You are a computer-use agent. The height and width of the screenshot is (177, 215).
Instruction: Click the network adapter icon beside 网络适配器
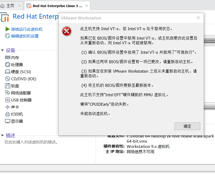pyautogui.click(x=8, y=93)
